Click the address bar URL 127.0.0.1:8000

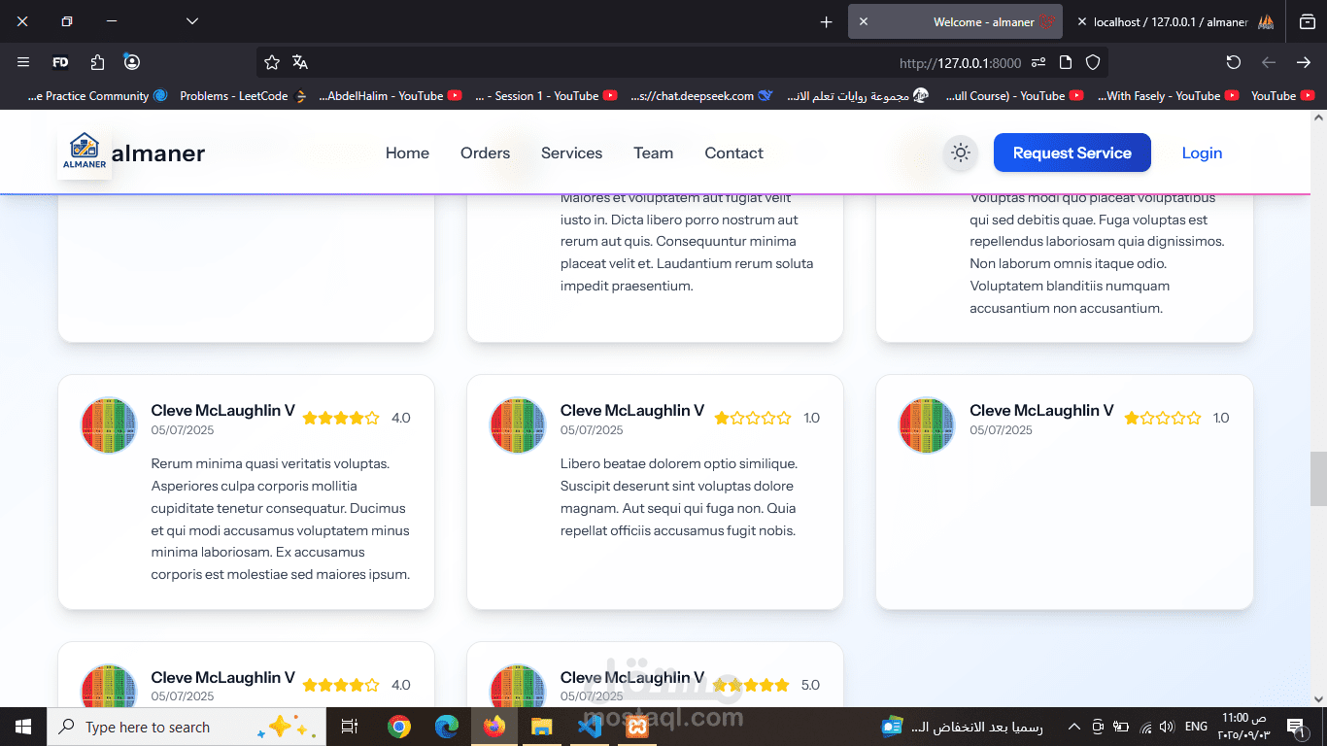coord(960,62)
